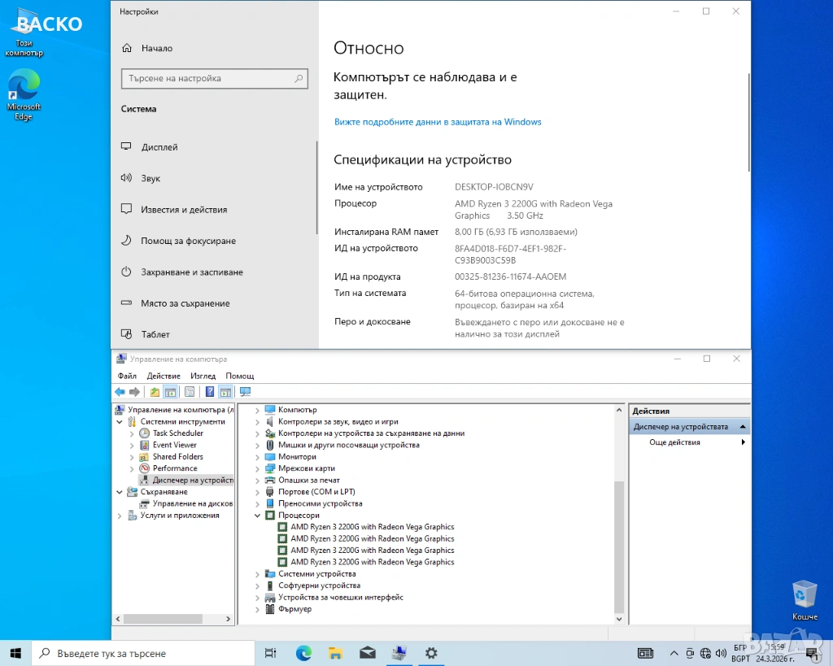Image resolution: width=833 pixels, height=666 pixels.
Task: Open Task View on the taskbar
Action: coord(271,653)
